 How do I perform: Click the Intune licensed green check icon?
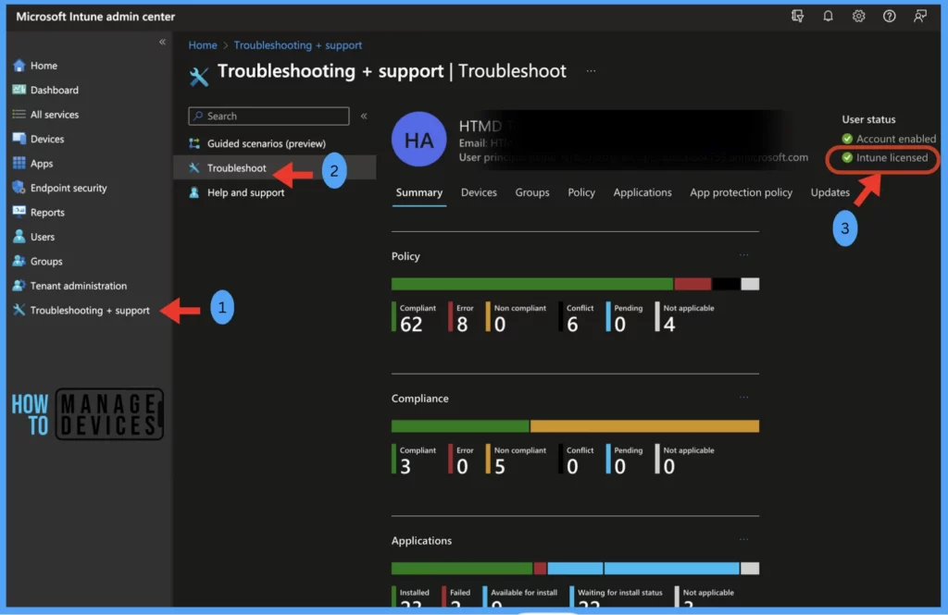click(x=847, y=157)
